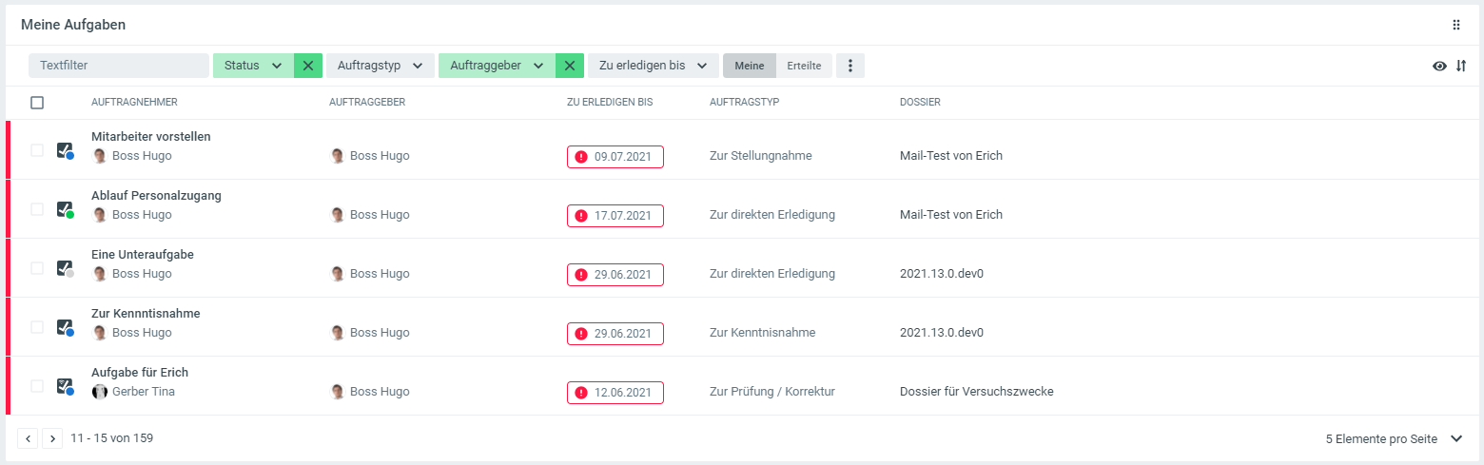Remove the Auftraggeber filter with X
Viewport: 1484px width, 465px height.
pos(569,66)
